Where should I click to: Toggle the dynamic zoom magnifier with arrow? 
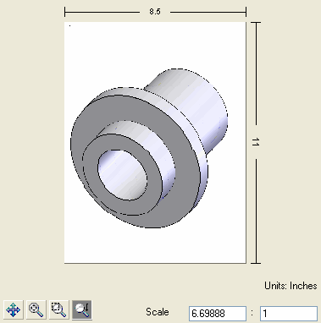pos(82,310)
